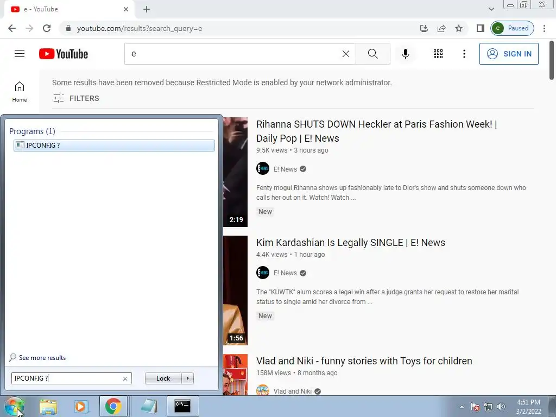Open the Rihanna SHUTS DOWN Heckler video title
Viewport: 556px width, 417px height.
point(377,131)
